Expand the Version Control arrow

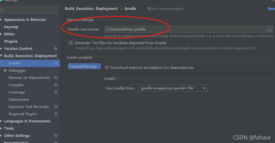tap(1, 49)
